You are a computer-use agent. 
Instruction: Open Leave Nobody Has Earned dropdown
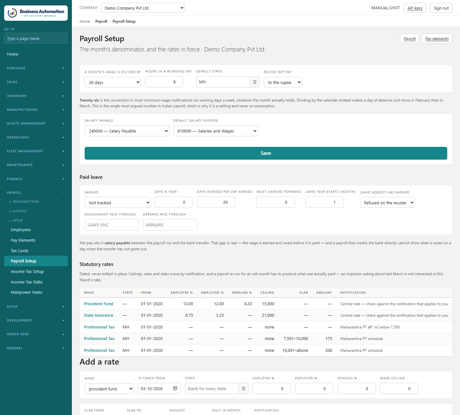coord(387,202)
